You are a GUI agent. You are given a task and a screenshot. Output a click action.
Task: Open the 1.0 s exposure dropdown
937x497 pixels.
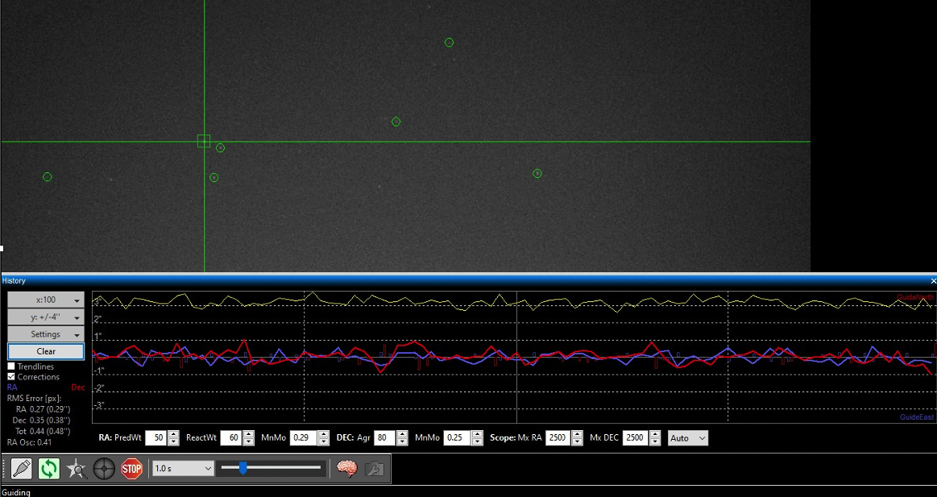click(183, 468)
